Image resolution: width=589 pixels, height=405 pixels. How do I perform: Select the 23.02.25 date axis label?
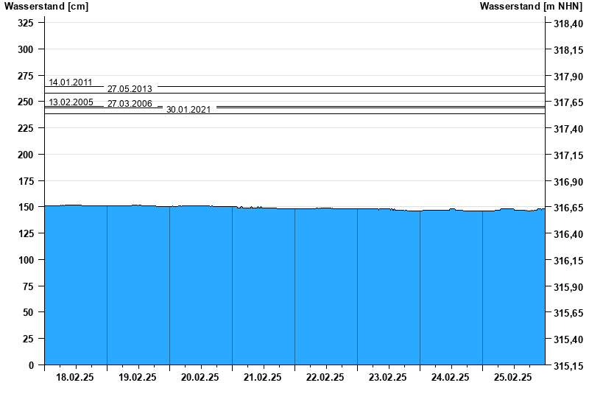click(x=388, y=377)
